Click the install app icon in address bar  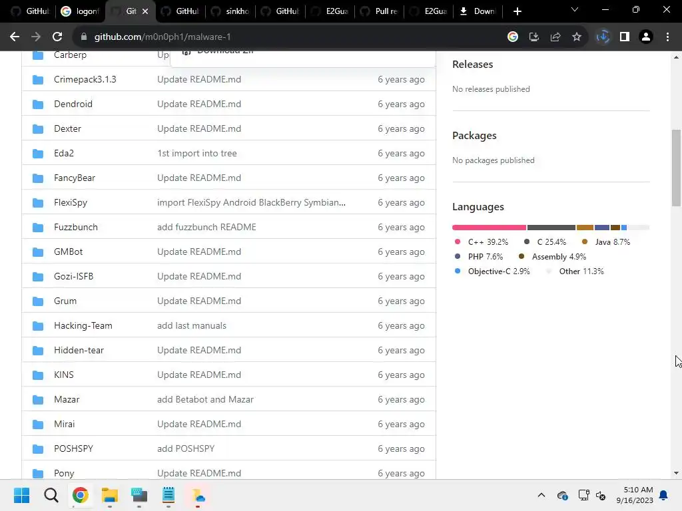point(534,37)
